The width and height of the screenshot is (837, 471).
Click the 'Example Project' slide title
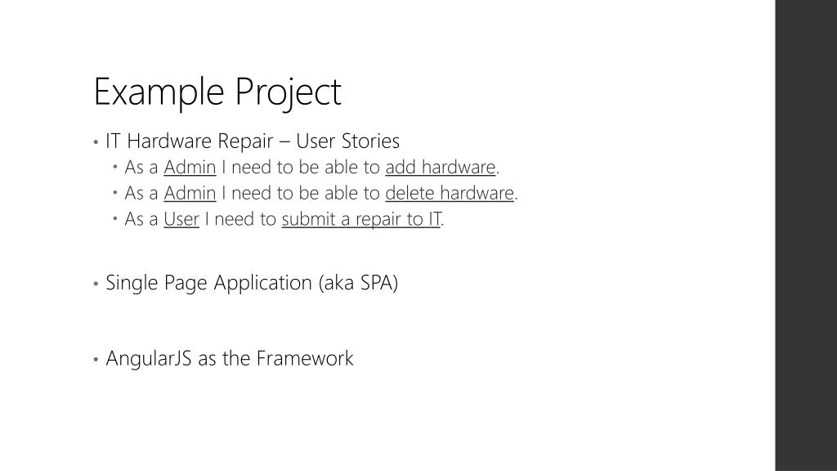(217, 92)
